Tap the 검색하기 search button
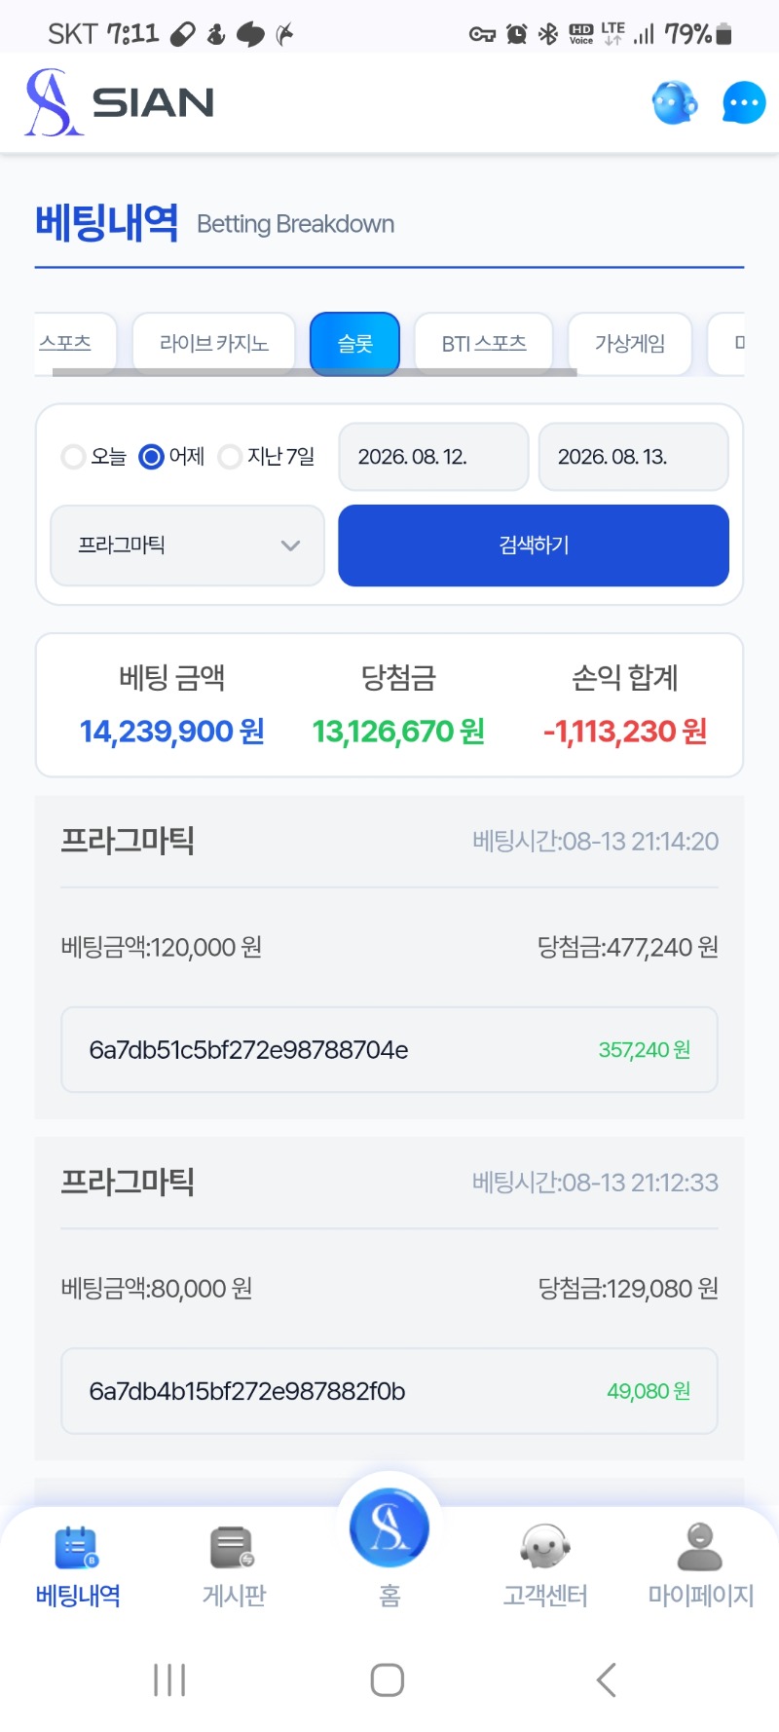 [x=534, y=546]
